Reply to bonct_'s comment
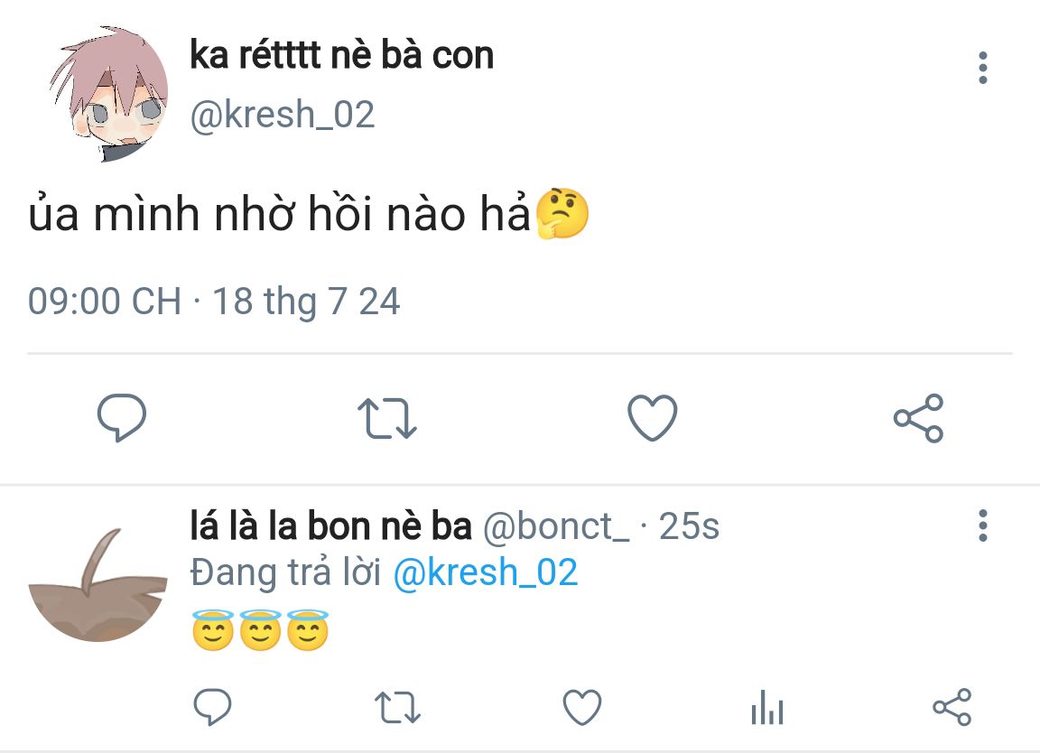The height and width of the screenshot is (753, 1040). (x=213, y=707)
